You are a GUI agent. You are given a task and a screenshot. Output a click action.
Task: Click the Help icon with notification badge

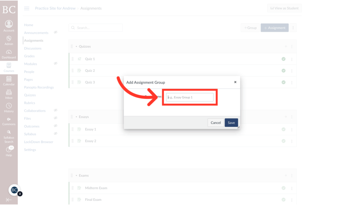[9, 149]
